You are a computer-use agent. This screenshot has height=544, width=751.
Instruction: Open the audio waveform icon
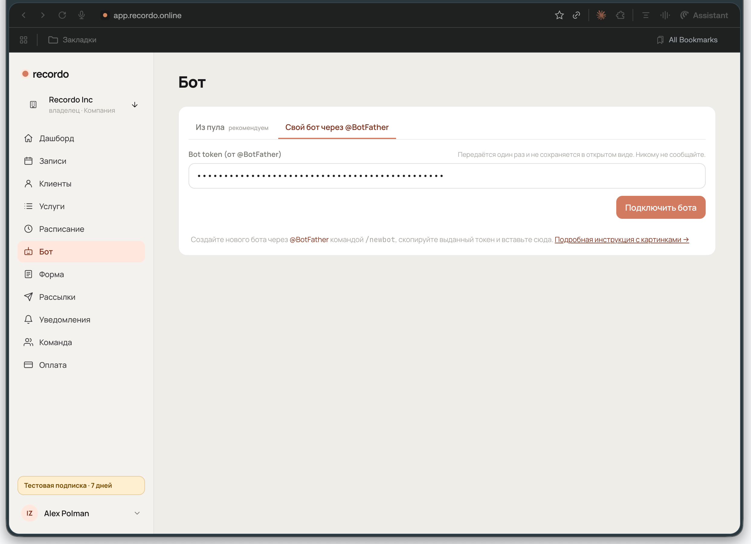coord(665,15)
